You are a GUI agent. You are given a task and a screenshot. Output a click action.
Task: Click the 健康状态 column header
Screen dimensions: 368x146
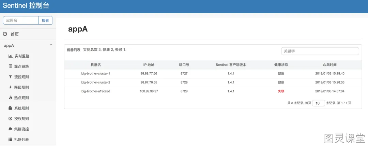[x=281, y=65]
